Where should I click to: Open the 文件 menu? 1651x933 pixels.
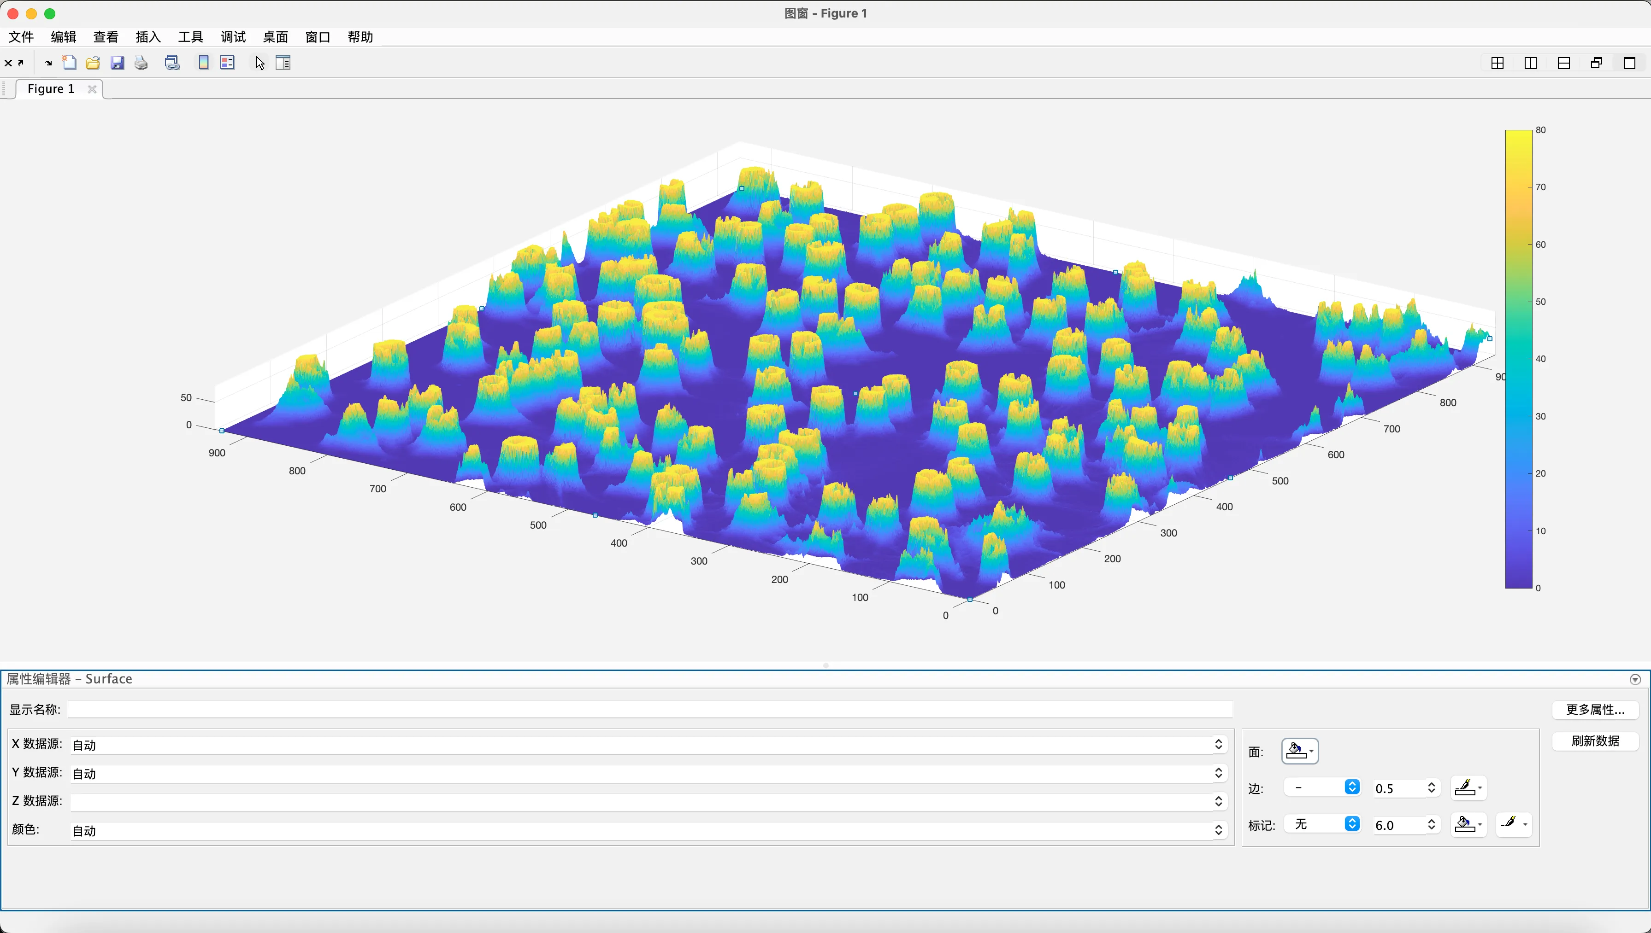[x=21, y=36]
